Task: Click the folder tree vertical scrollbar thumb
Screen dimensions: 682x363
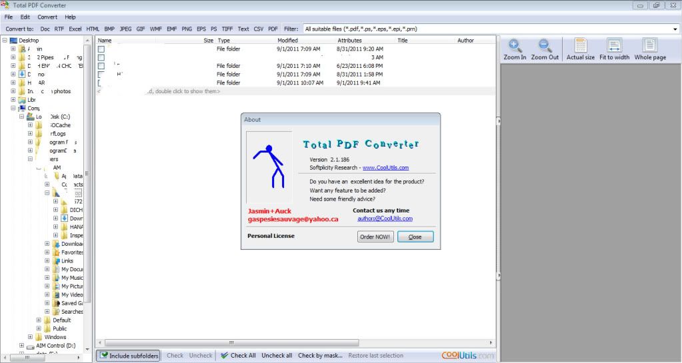Action: (x=87, y=174)
